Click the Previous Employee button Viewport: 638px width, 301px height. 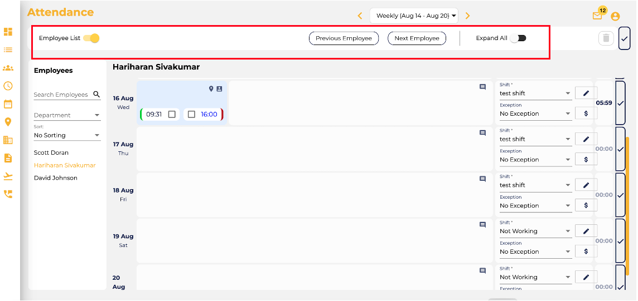[344, 38]
